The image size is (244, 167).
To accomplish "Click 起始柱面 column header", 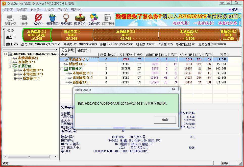I will point(152,55).
